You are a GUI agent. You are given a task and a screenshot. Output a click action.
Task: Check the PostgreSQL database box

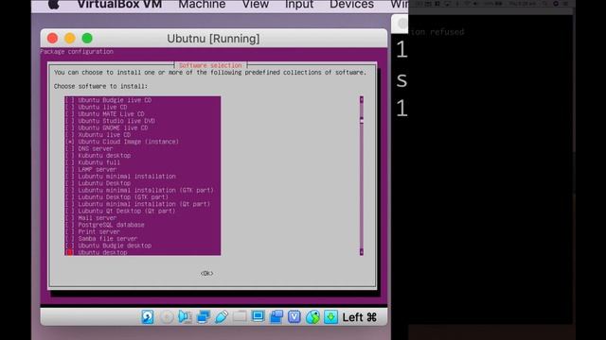coord(70,225)
